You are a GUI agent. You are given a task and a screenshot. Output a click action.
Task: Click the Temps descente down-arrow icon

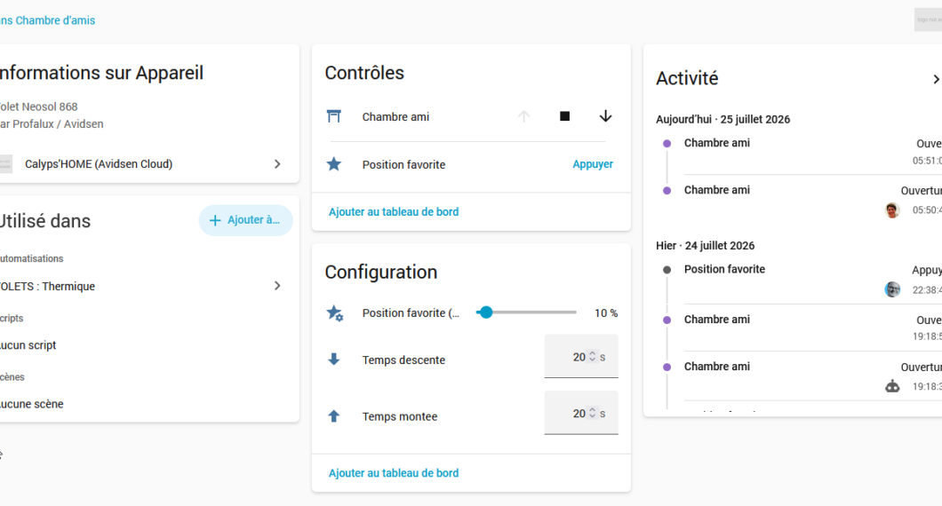tap(334, 360)
